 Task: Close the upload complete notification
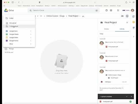pyautogui.click(x=131, y=96)
